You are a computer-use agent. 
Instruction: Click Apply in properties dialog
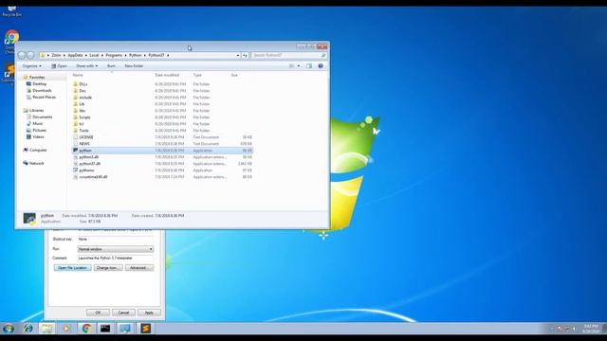[x=149, y=313]
